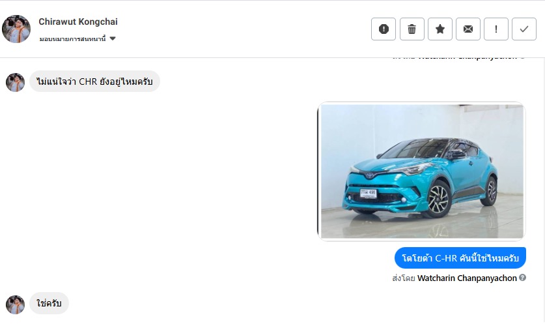545x326 pixels.
Task: Mark conversation done with checkmark
Action: (524, 29)
